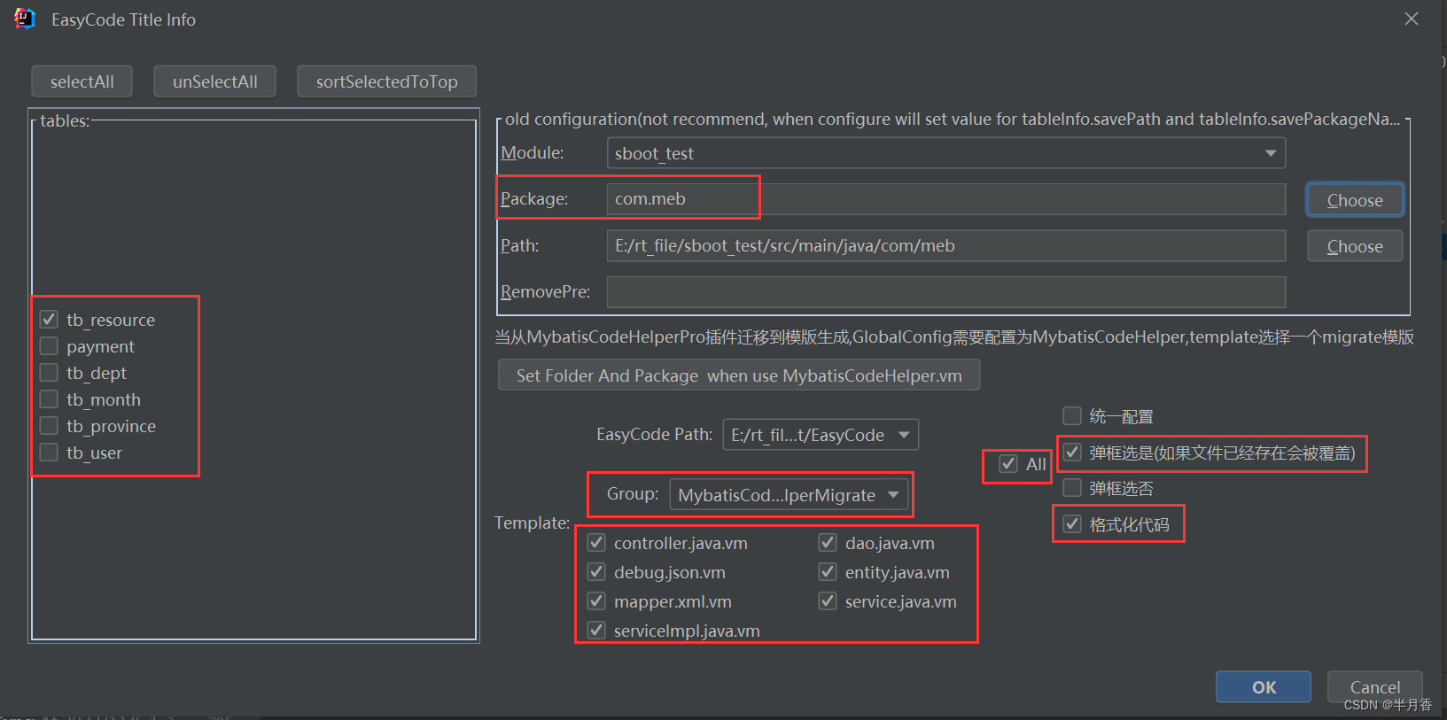The height and width of the screenshot is (720, 1447).
Task: Check the tb_dept table checkbox
Action: 49,372
